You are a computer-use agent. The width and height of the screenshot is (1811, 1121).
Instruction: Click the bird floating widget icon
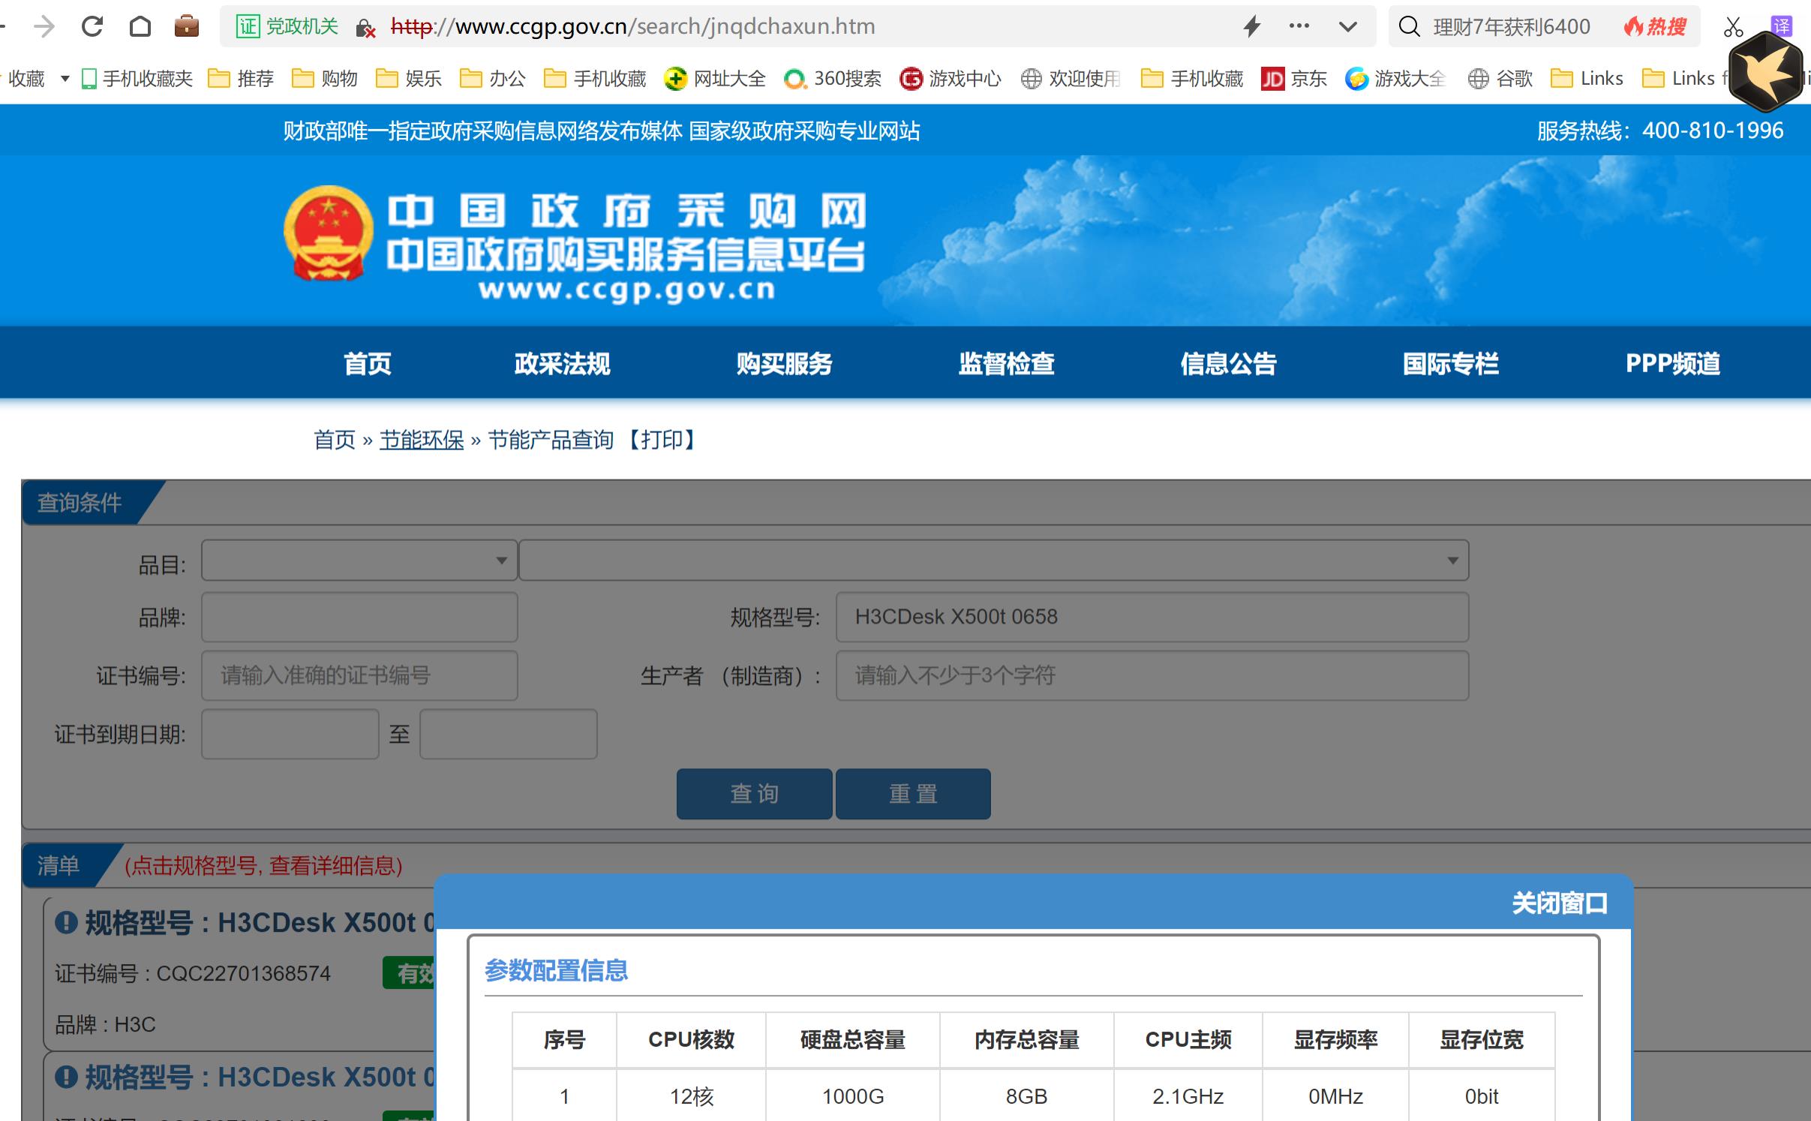point(1765,73)
